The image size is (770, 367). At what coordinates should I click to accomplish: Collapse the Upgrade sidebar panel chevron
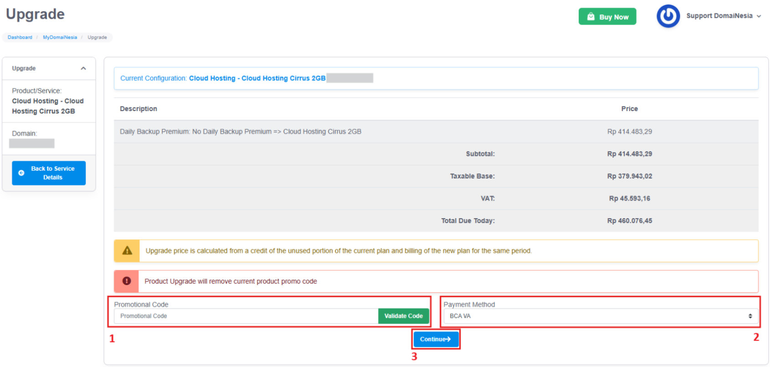[x=83, y=68]
